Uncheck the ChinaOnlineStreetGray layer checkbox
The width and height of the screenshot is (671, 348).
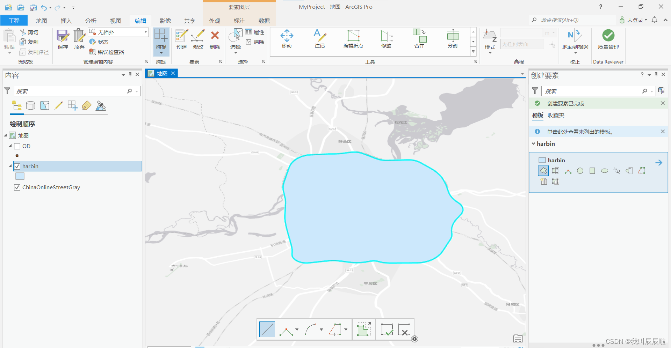pyautogui.click(x=17, y=187)
